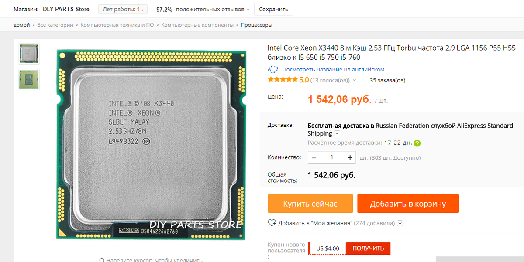
Task: Save the store with Сохранить button
Action: (x=274, y=9)
